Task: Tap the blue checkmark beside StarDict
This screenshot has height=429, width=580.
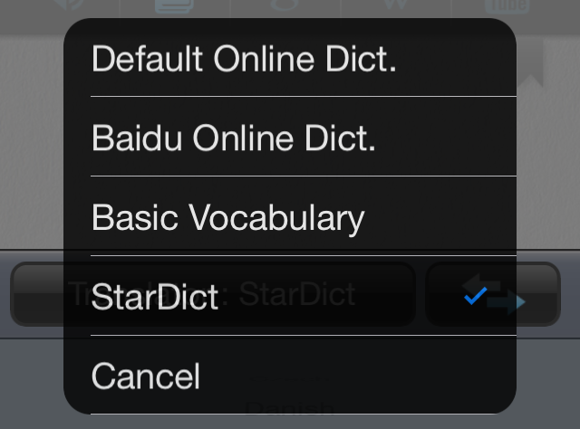Action: pos(474,295)
